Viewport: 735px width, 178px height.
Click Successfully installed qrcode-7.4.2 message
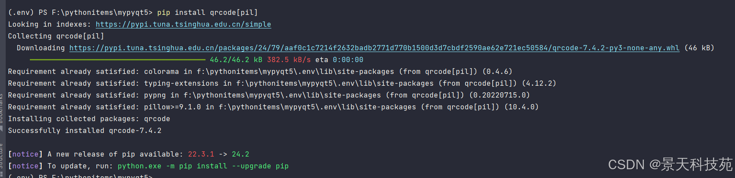pos(85,131)
